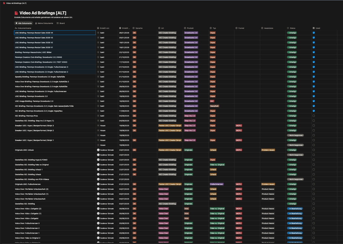Click the Kids tag in Voice Over: Kids x Zeitgeist row
This screenshot has width=343, height=244.
pos(187,218)
